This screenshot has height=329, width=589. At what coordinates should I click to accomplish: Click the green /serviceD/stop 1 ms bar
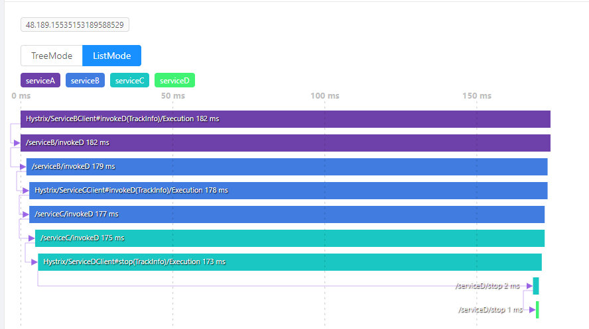[537, 310]
